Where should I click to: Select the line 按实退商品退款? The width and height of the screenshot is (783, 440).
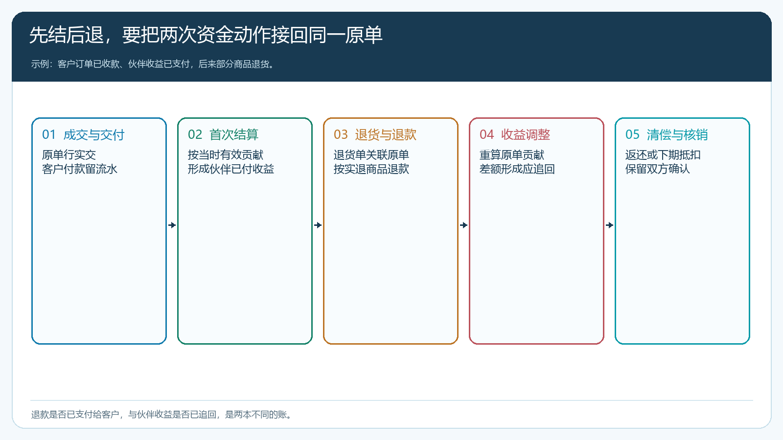371,169
